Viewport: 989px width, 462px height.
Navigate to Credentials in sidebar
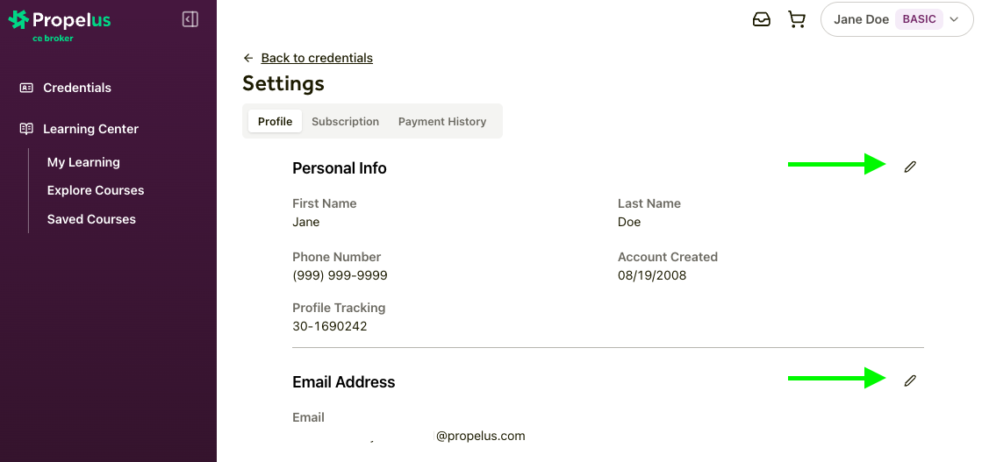click(77, 88)
